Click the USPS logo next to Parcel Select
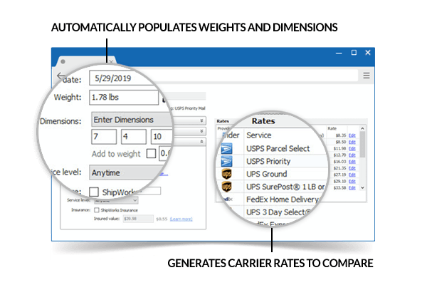The width and height of the screenshot is (427, 285). click(x=226, y=149)
